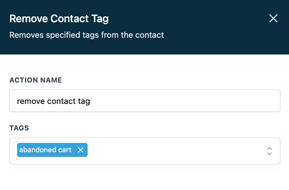The image size is (289, 190).
Task: Click the up chevron in Tags selector
Action: point(269,148)
